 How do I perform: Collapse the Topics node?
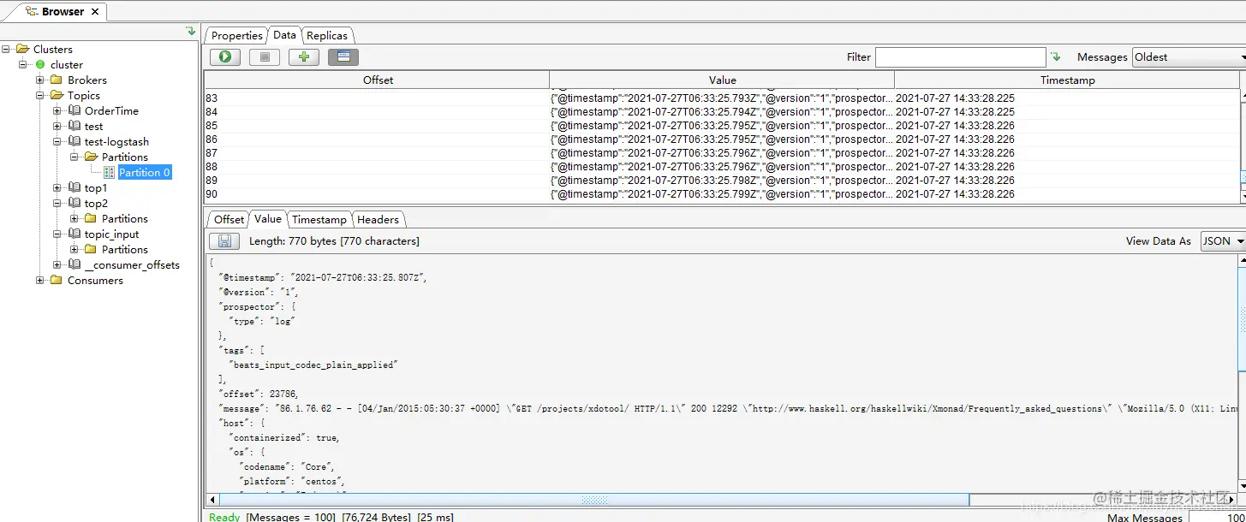pyautogui.click(x=40, y=95)
